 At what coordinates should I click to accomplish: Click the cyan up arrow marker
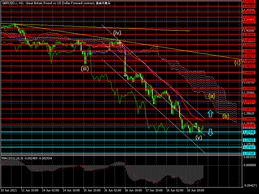pyautogui.click(x=210, y=113)
